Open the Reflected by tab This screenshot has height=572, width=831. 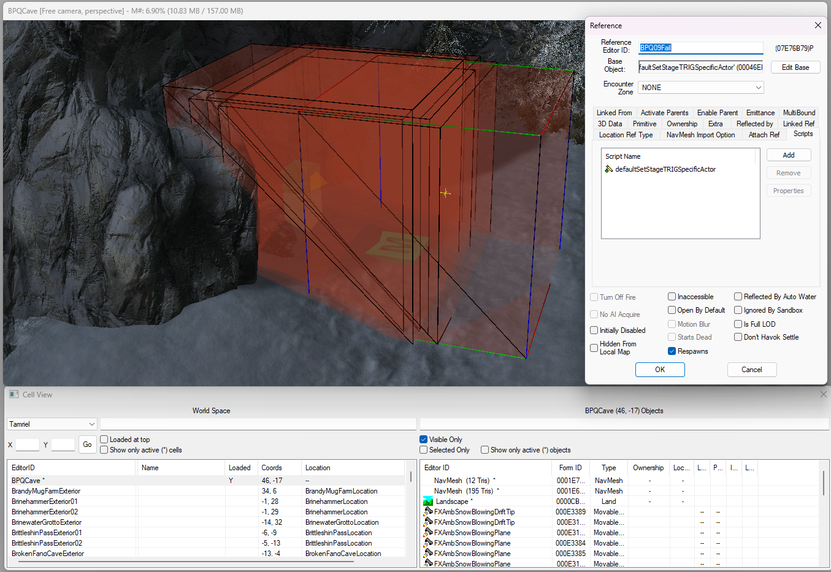tap(754, 124)
